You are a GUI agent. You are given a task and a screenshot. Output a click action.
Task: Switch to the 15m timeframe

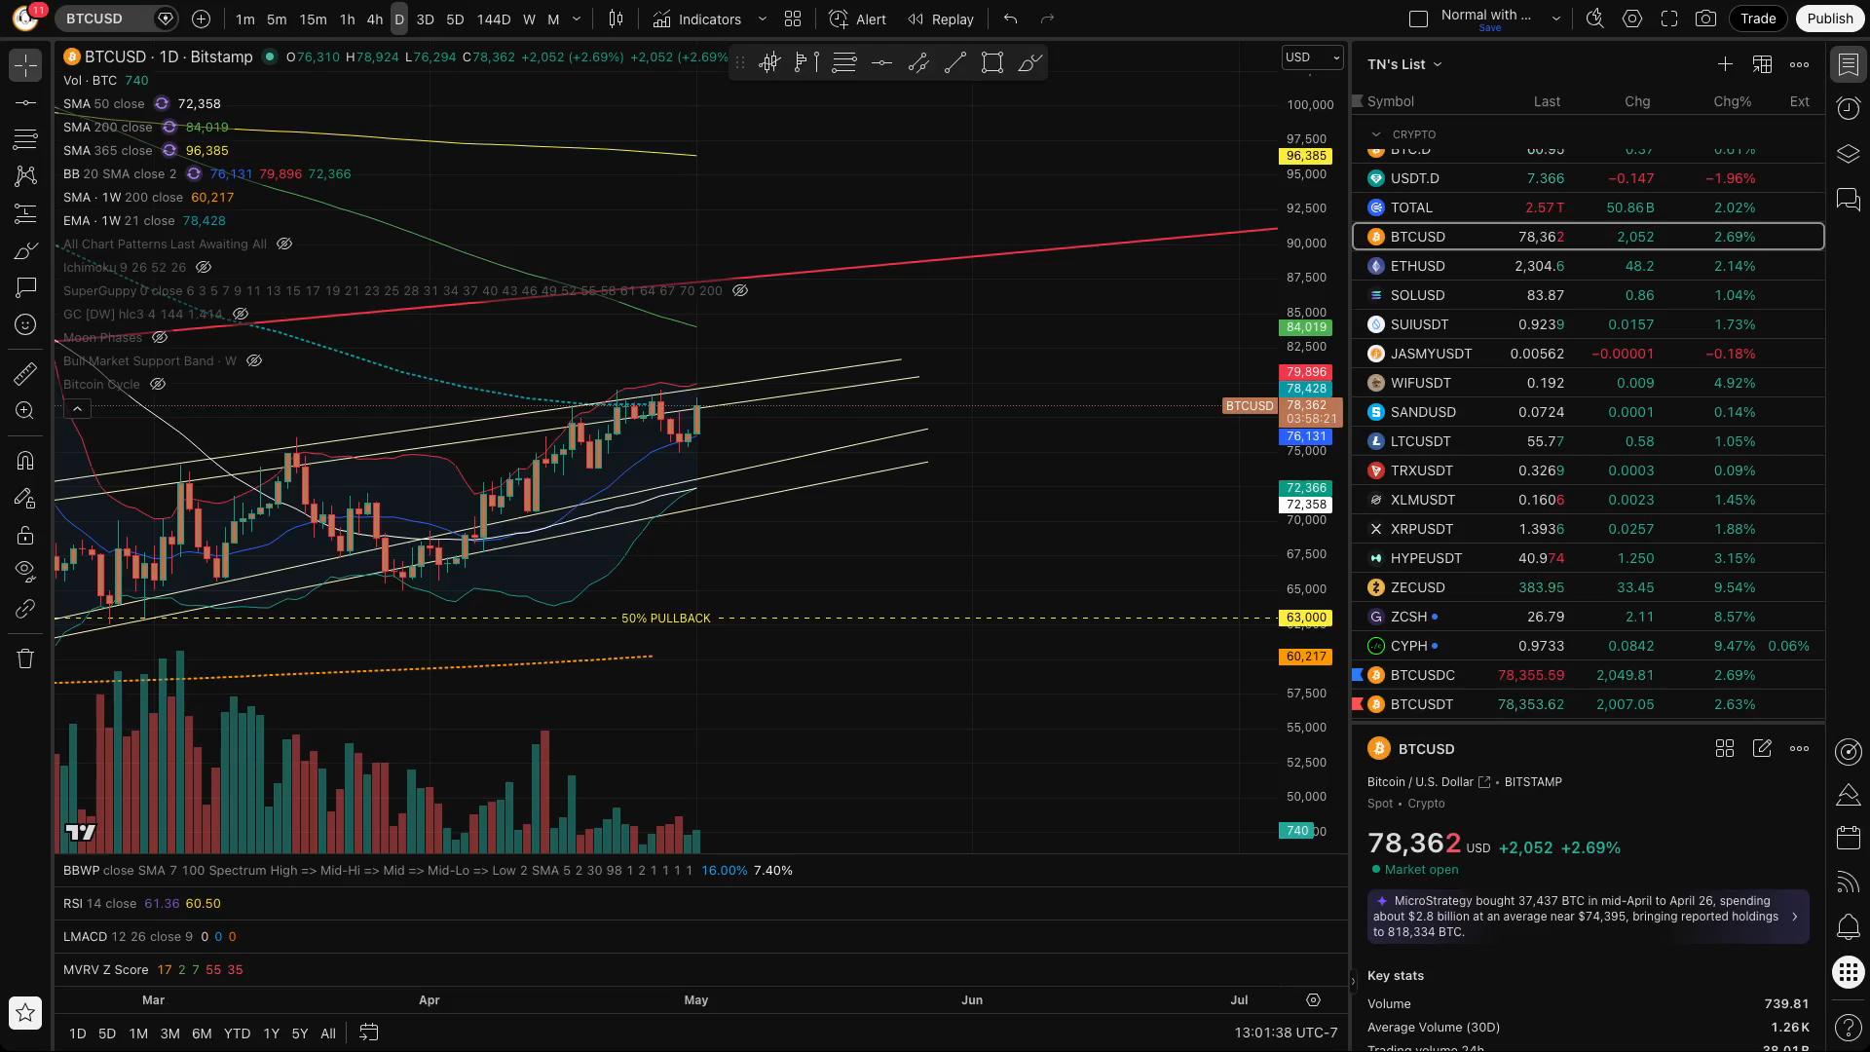313,19
